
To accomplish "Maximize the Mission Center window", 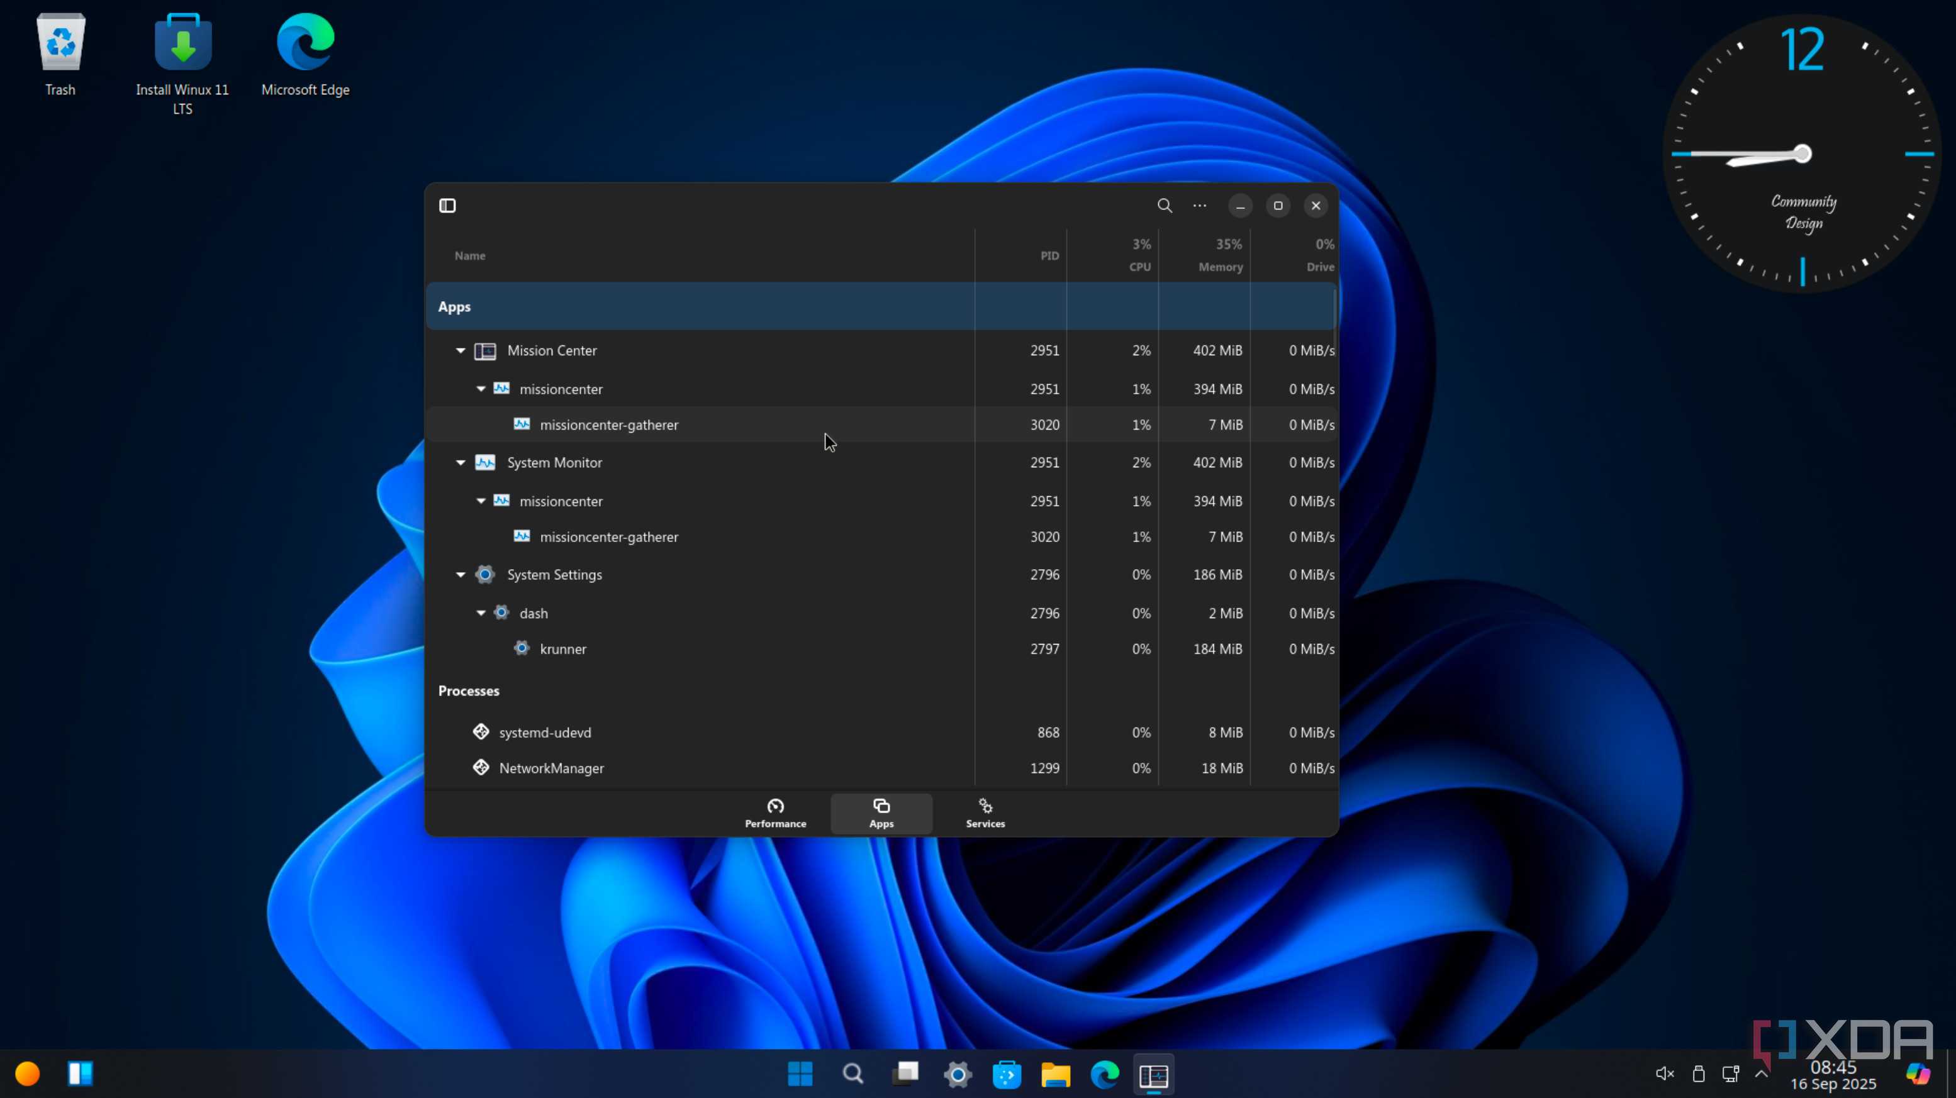I will pyautogui.click(x=1278, y=206).
